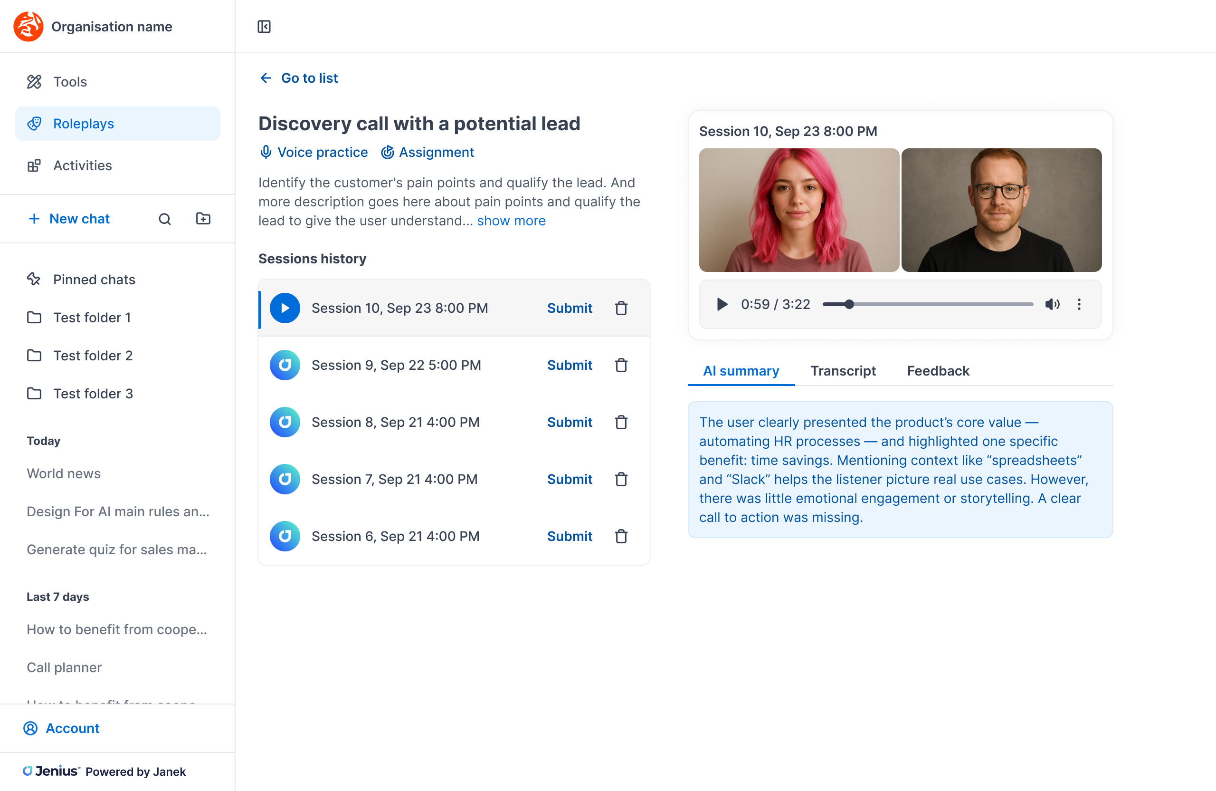Open Test folder 2

point(93,356)
